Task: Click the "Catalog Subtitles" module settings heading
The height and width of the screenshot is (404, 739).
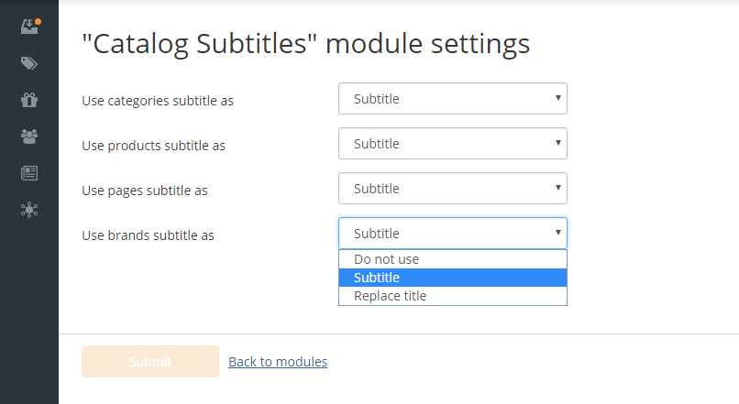Action: (x=306, y=44)
